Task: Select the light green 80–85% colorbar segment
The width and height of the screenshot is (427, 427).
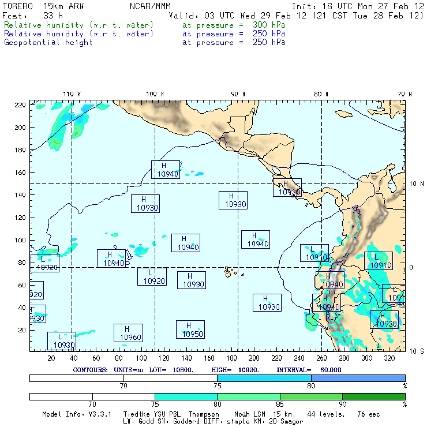Action: tap(248, 397)
